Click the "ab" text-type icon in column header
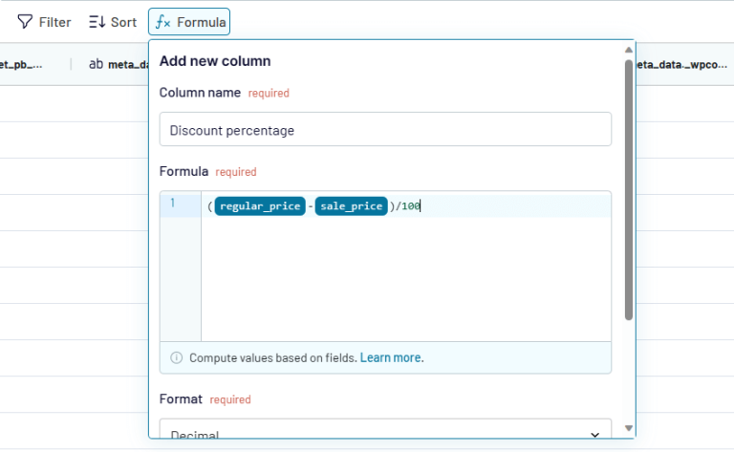Viewport: 734px width, 452px height. click(x=96, y=64)
